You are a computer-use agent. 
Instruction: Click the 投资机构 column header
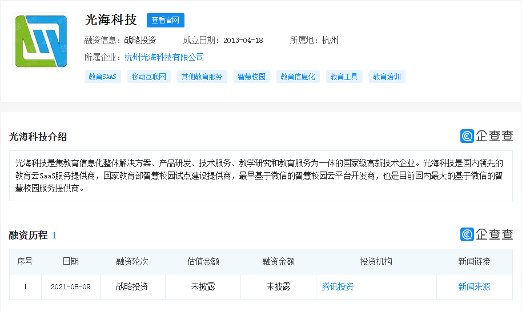(x=376, y=262)
